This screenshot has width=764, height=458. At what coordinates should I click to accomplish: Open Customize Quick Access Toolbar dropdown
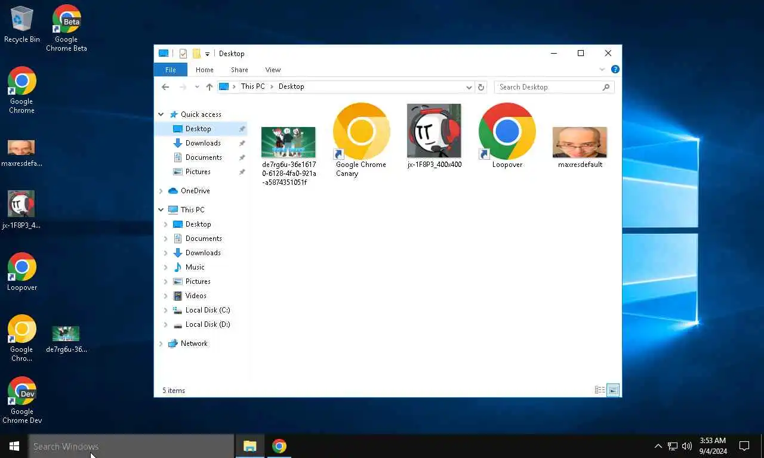pyautogui.click(x=207, y=54)
